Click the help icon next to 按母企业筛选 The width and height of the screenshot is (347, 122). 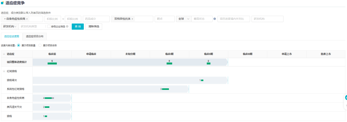[67, 27]
